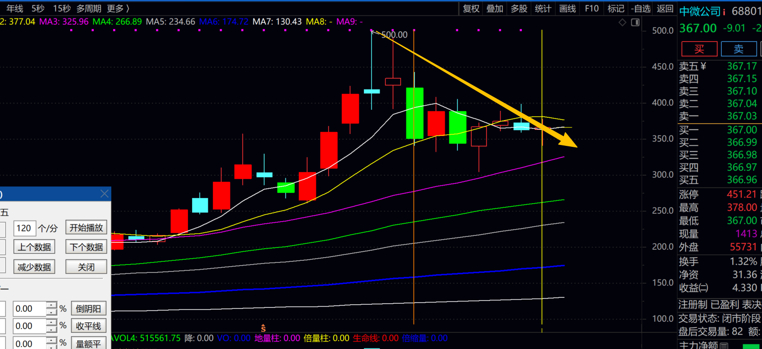The height and width of the screenshot is (349, 762).
Task: Switch to the 5秒 period tab
Action: [x=38, y=9]
